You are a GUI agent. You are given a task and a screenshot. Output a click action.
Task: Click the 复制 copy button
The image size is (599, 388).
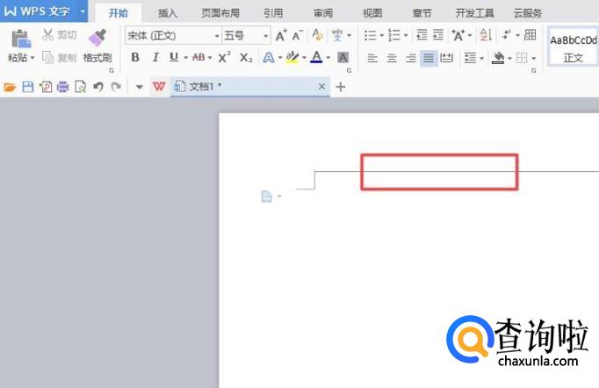pos(60,57)
